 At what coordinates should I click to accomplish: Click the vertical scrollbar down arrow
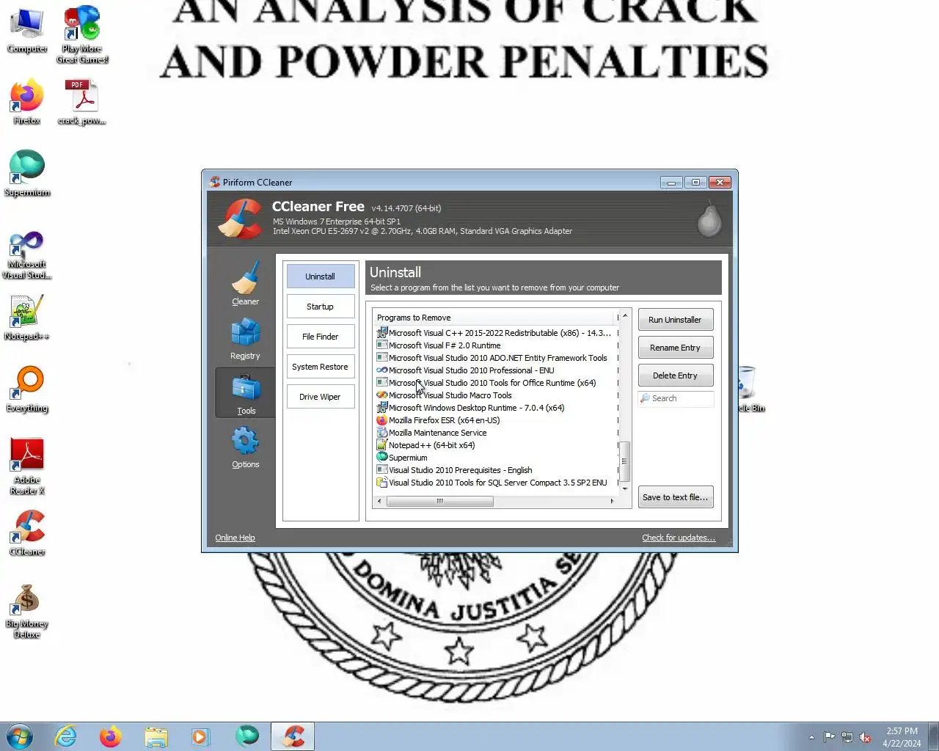(625, 488)
